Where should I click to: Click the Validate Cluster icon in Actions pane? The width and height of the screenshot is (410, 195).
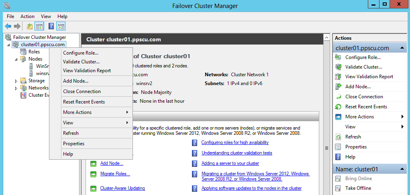click(338, 67)
